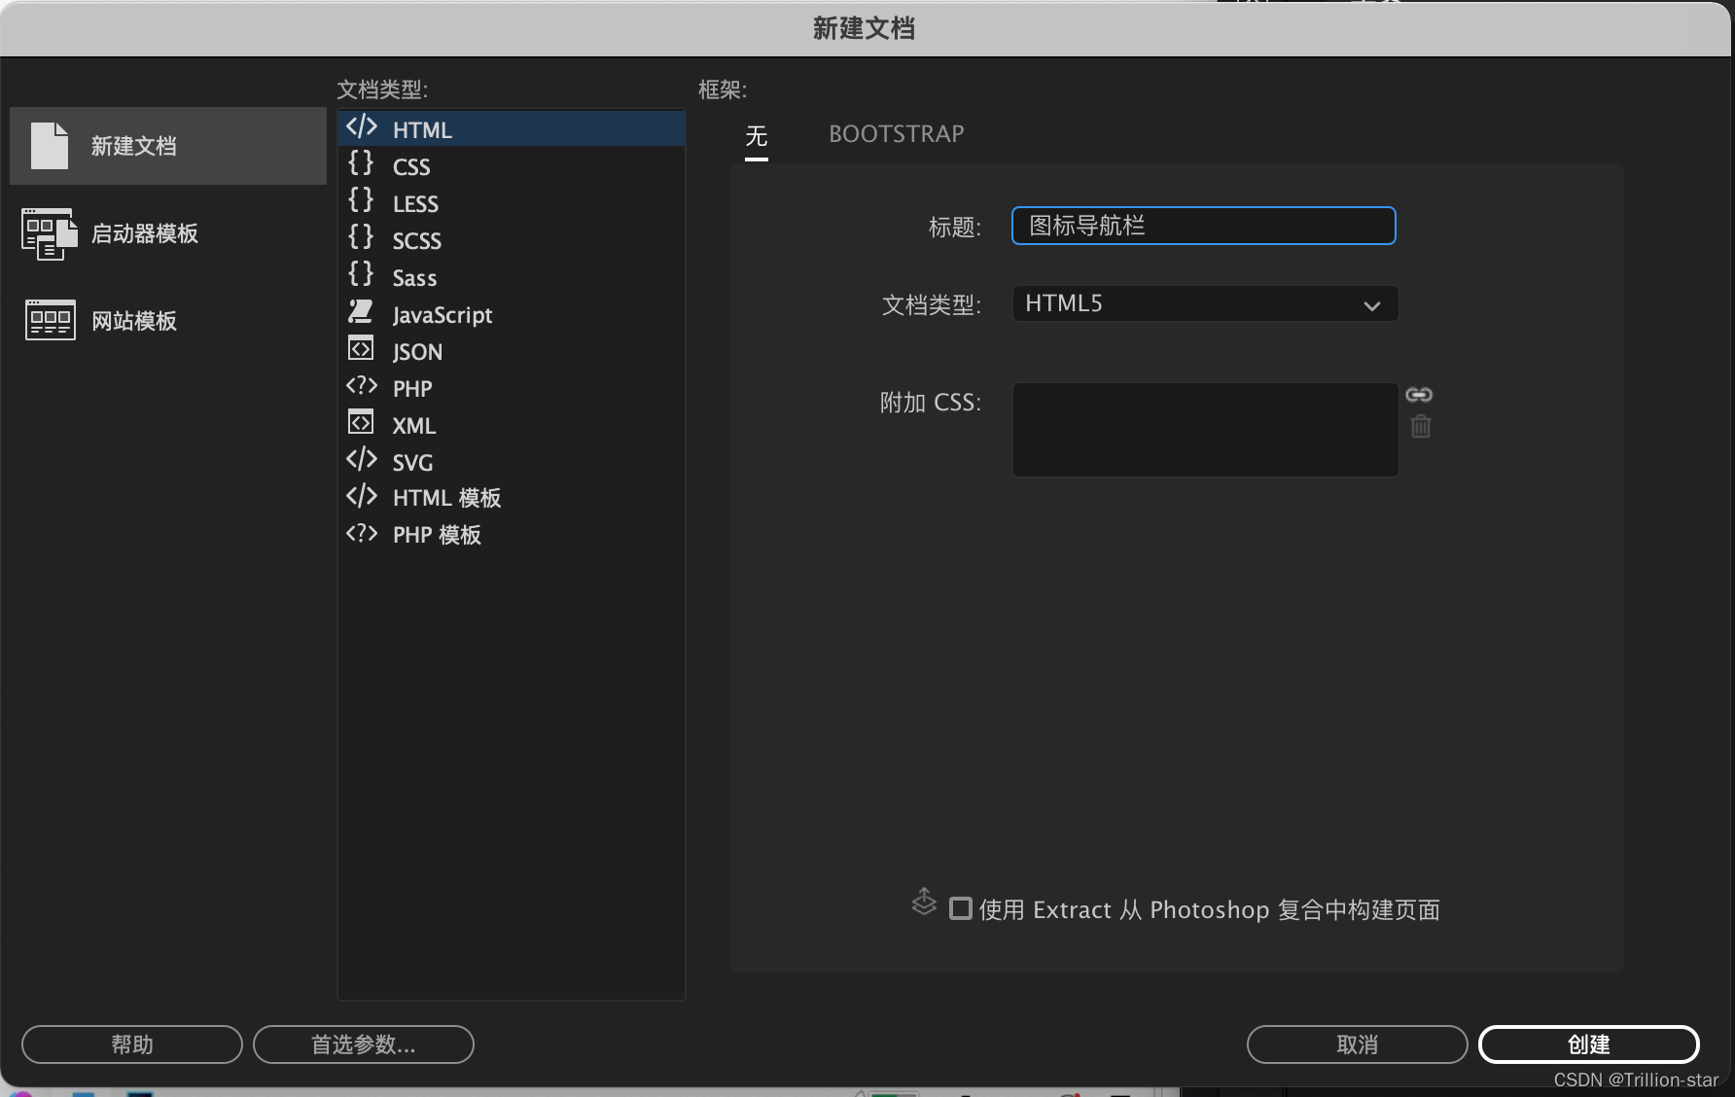Select HTML 模板 document type row
Image resolution: width=1735 pixels, height=1097 pixels.
click(512, 497)
